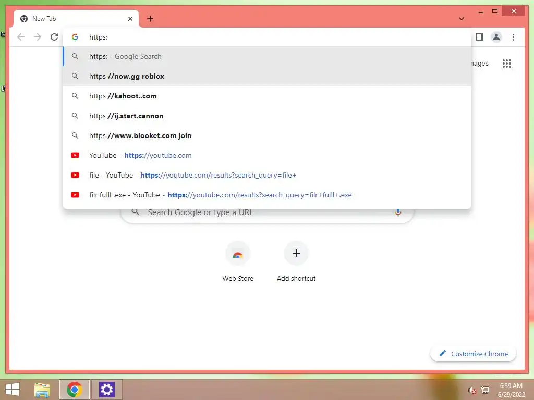534x400 pixels.
Task: Open the profile avatar menu
Action: click(496, 37)
